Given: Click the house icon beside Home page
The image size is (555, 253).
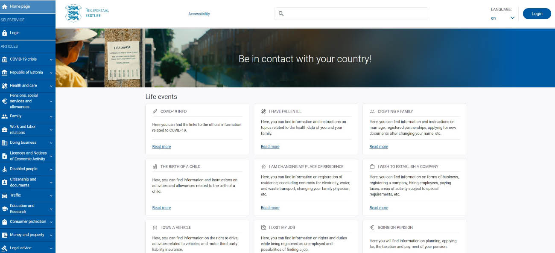Looking at the screenshot, I should click(x=5, y=7).
